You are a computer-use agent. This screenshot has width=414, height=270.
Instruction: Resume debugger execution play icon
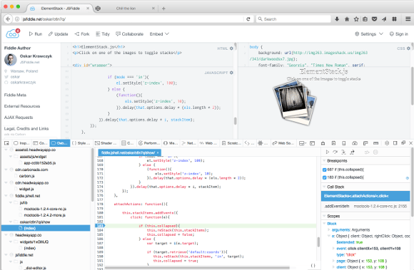(328, 152)
